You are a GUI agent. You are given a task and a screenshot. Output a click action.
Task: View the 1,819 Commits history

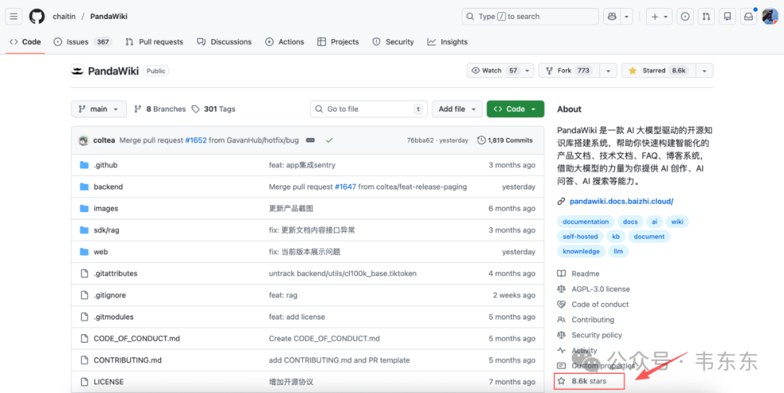pos(505,140)
